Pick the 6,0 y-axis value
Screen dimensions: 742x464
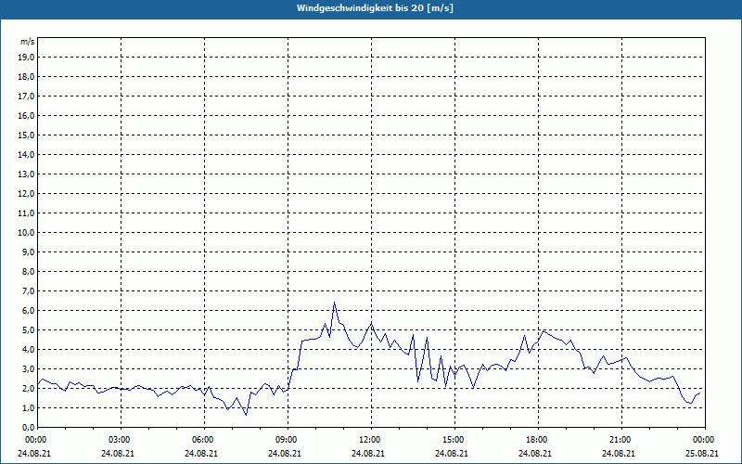point(29,311)
